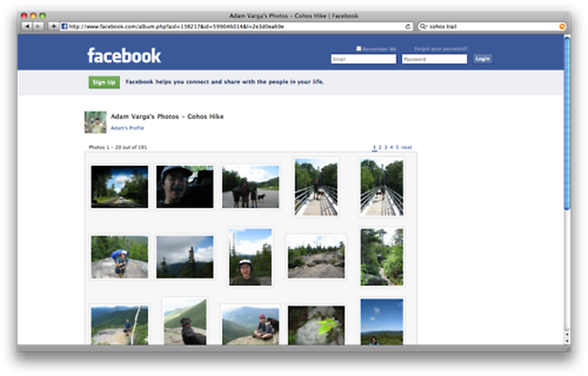The width and height of the screenshot is (588, 376).
Task: Click the next page link
Action: [406, 147]
